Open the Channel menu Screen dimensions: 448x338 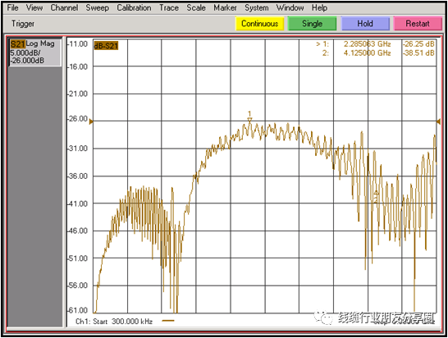64,7
